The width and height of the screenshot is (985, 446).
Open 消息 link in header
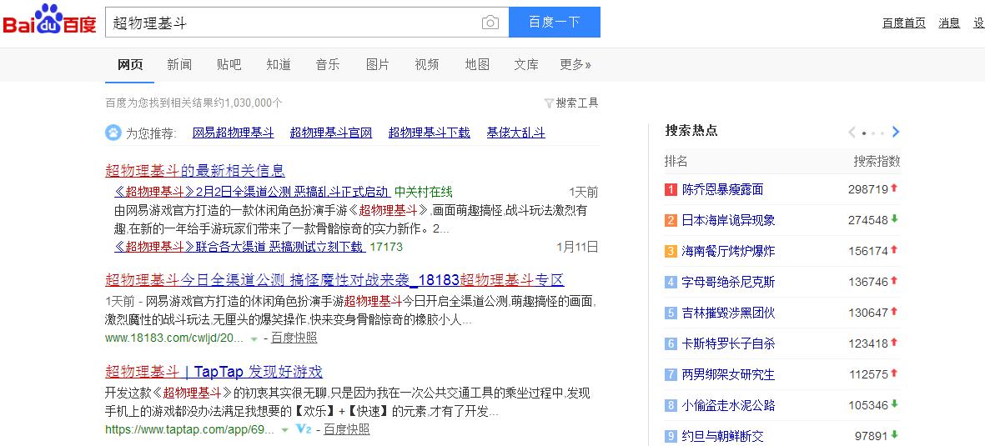(x=949, y=23)
